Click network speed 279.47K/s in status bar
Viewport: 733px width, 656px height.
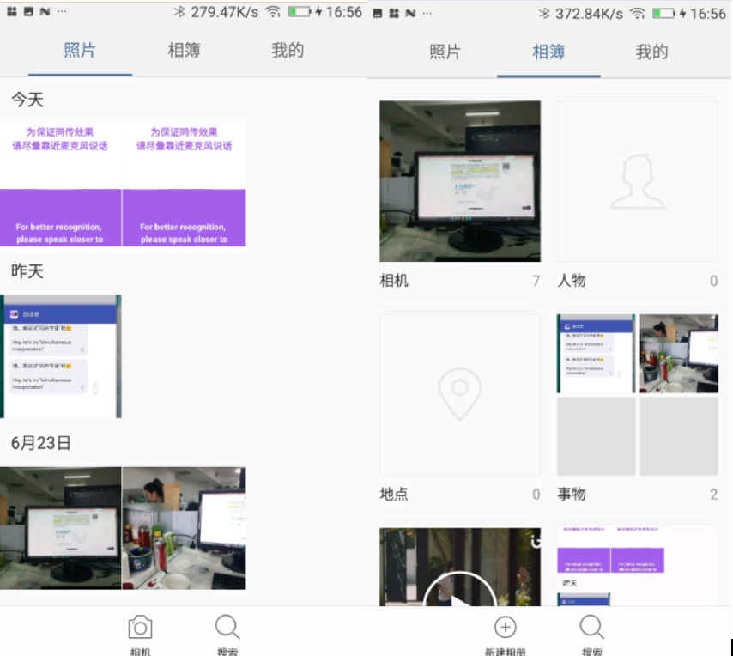click(224, 12)
